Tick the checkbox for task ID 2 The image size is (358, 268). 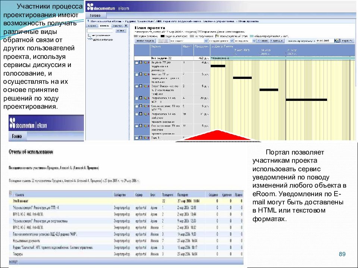coord(136,74)
